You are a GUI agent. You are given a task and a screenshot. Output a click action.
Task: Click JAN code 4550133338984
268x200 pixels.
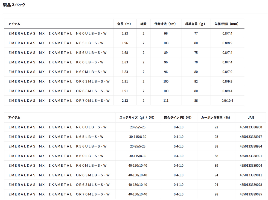click(251, 146)
